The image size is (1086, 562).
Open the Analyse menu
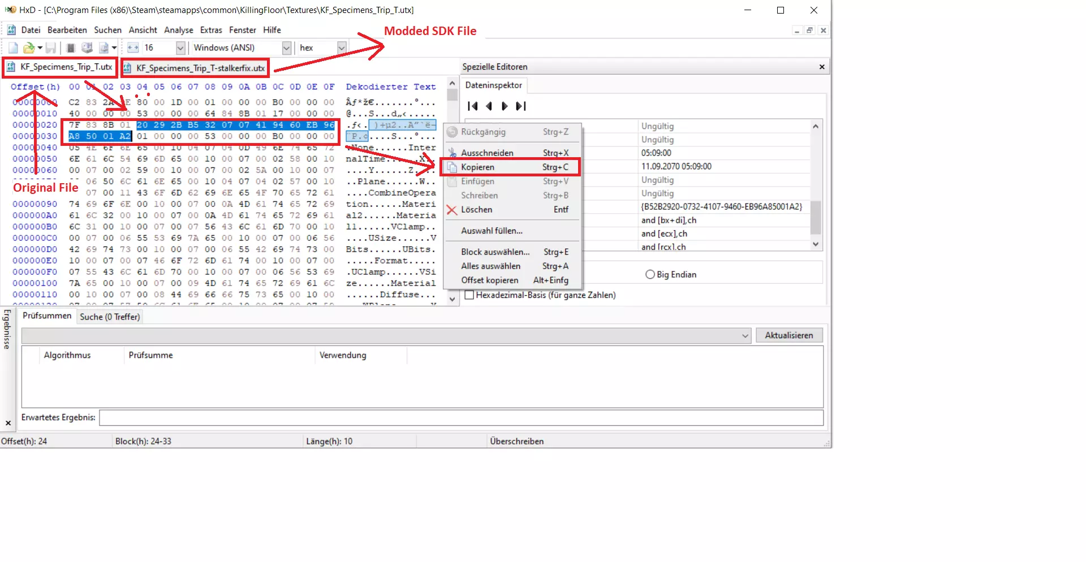[179, 30]
